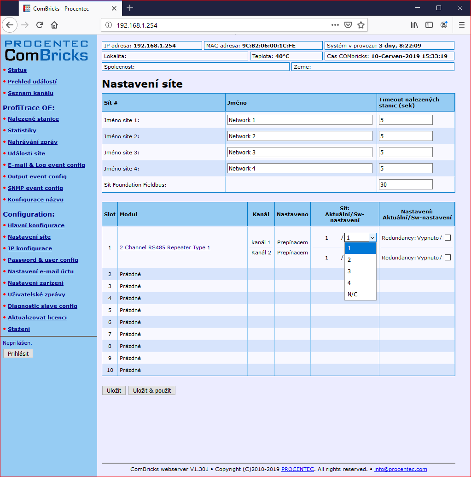471x477 pixels.
Task: Save page to Pocket icon
Action: click(348, 25)
